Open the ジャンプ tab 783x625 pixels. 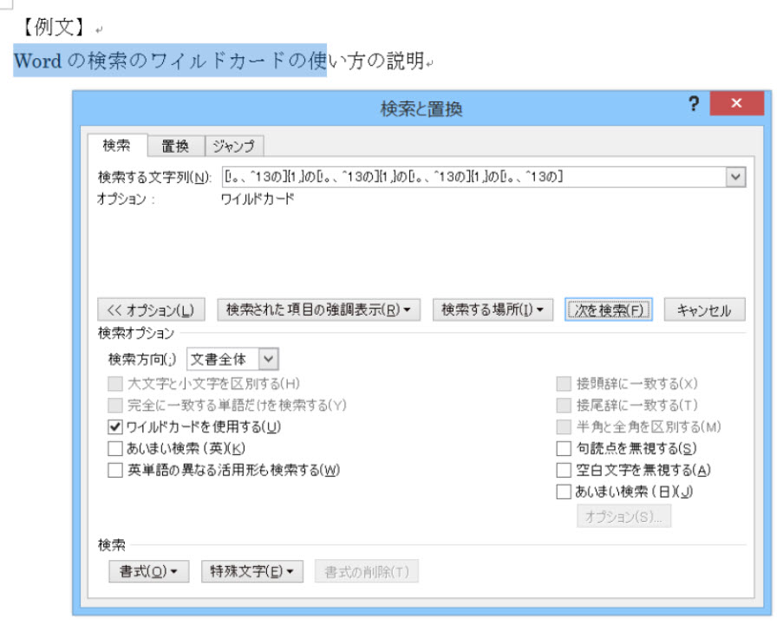(x=234, y=146)
